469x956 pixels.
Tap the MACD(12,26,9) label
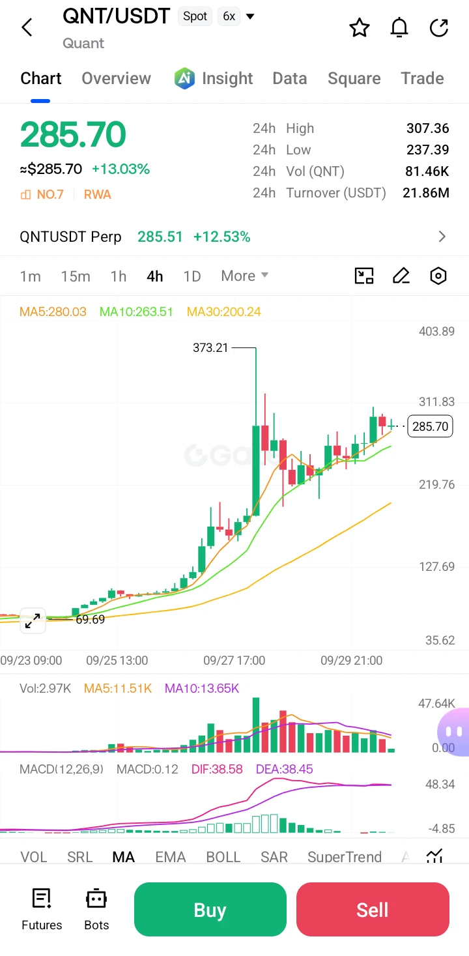(x=61, y=769)
